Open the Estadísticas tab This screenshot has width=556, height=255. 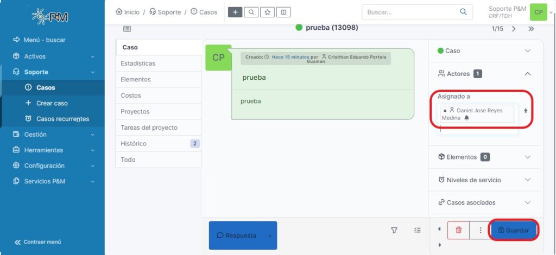138,63
